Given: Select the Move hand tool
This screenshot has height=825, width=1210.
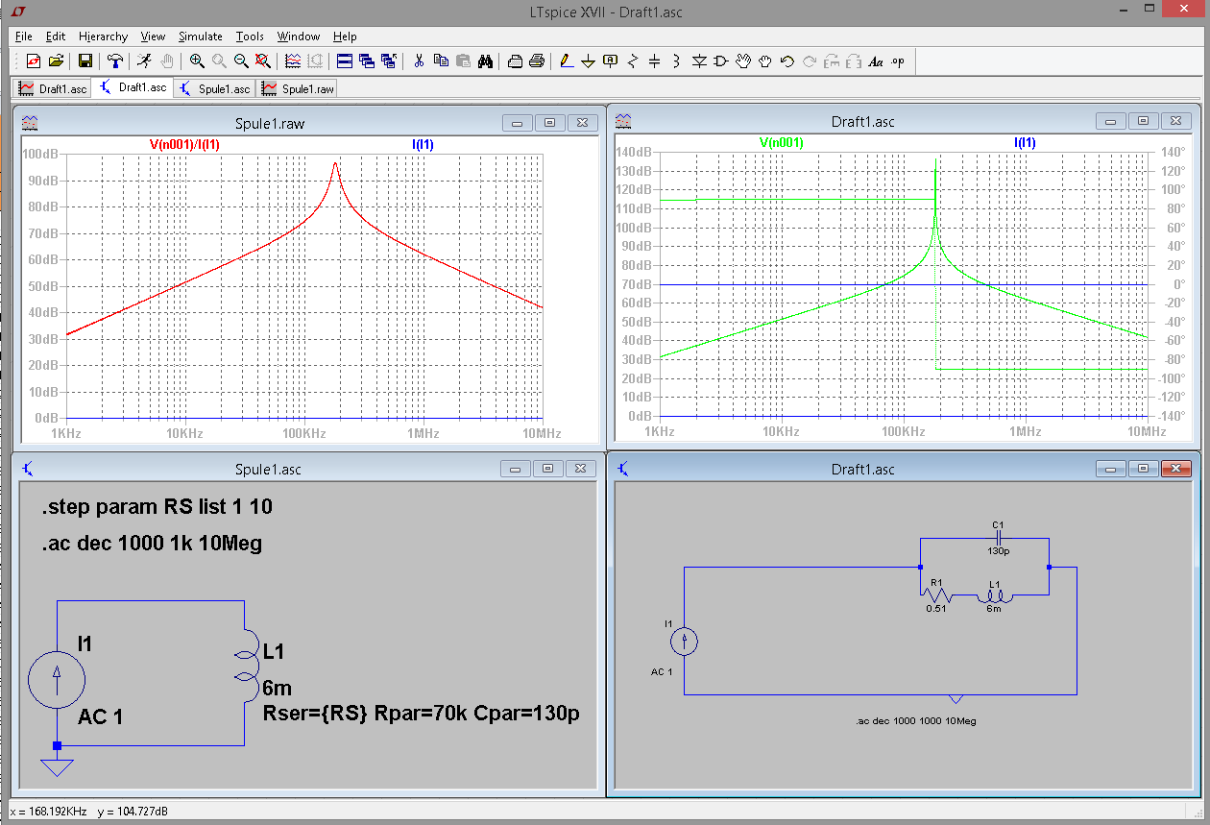Looking at the screenshot, I should click(x=743, y=61).
